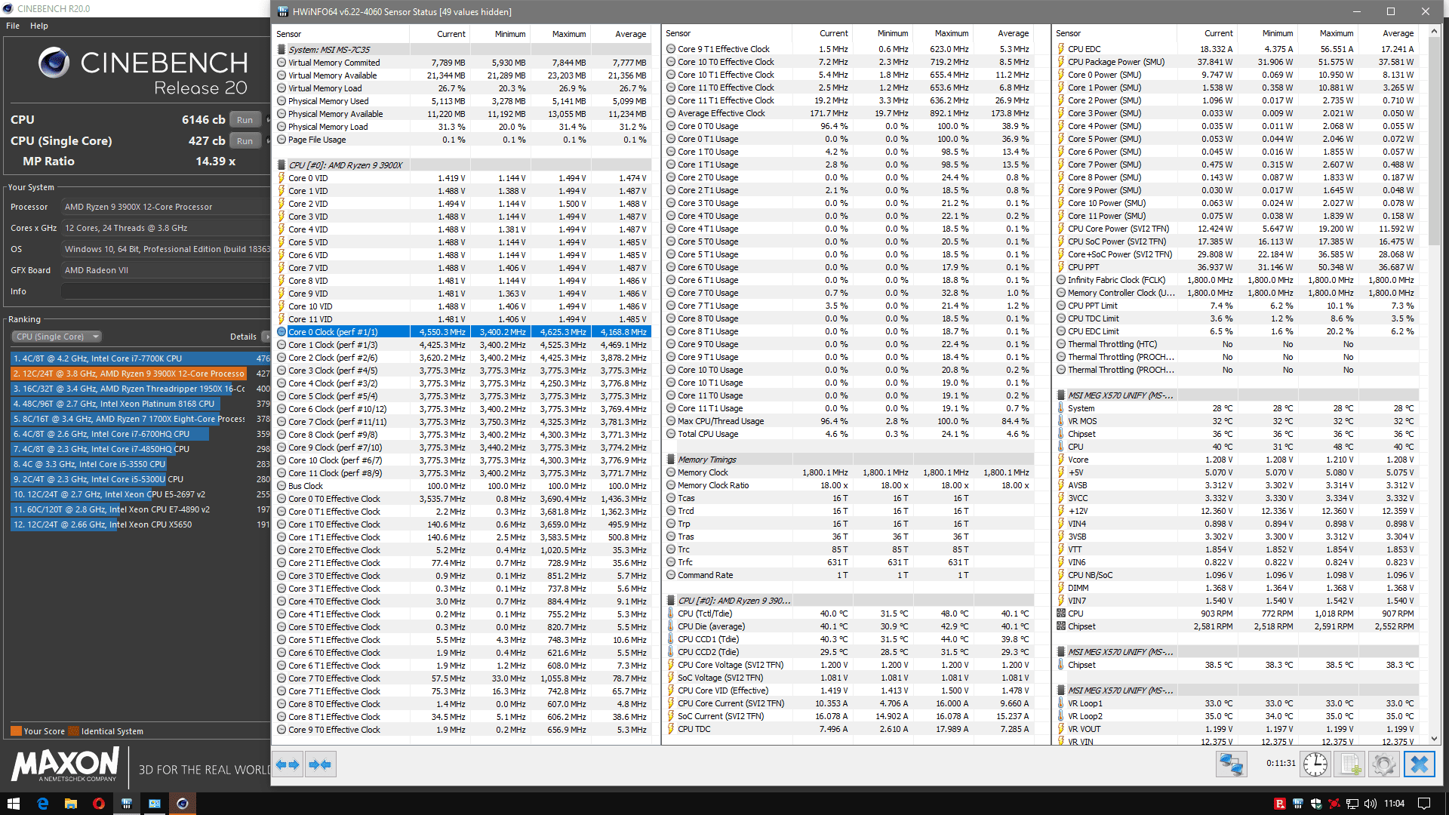The height and width of the screenshot is (815, 1449).
Task: Open the Help menu in Cinebench
Action: (x=39, y=26)
